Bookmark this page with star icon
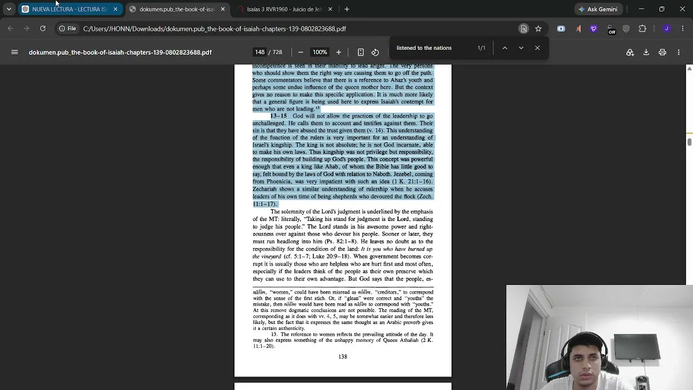 click(538, 29)
